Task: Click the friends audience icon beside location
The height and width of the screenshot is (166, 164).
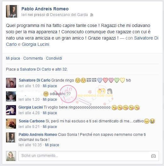Action: point(92,15)
